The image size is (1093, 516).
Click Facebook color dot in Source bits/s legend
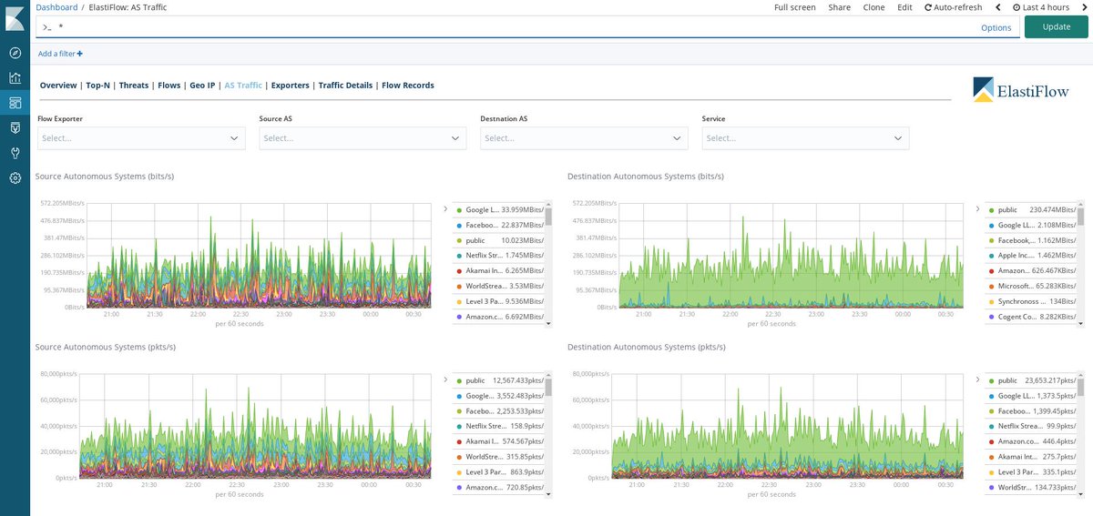click(459, 226)
